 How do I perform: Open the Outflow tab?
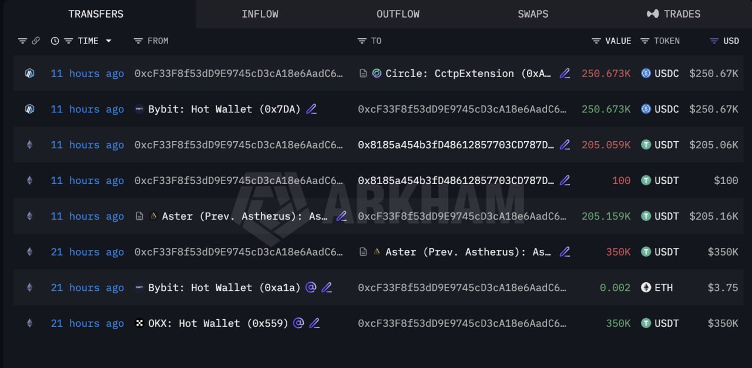[398, 14]
